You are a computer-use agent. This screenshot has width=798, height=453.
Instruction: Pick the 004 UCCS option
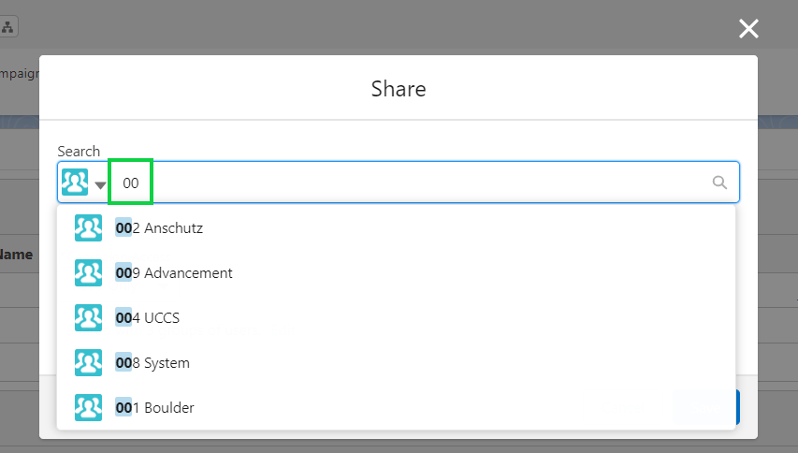(x=396, y=317)
